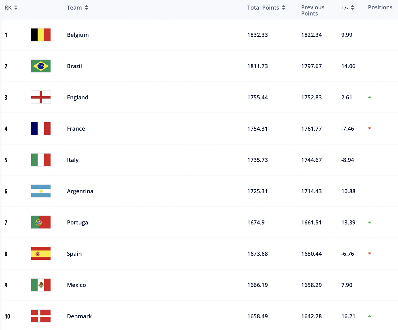Viewport: 398px width, 330px height.
Task: Click the France flag icon
Action: pos(41,128)
